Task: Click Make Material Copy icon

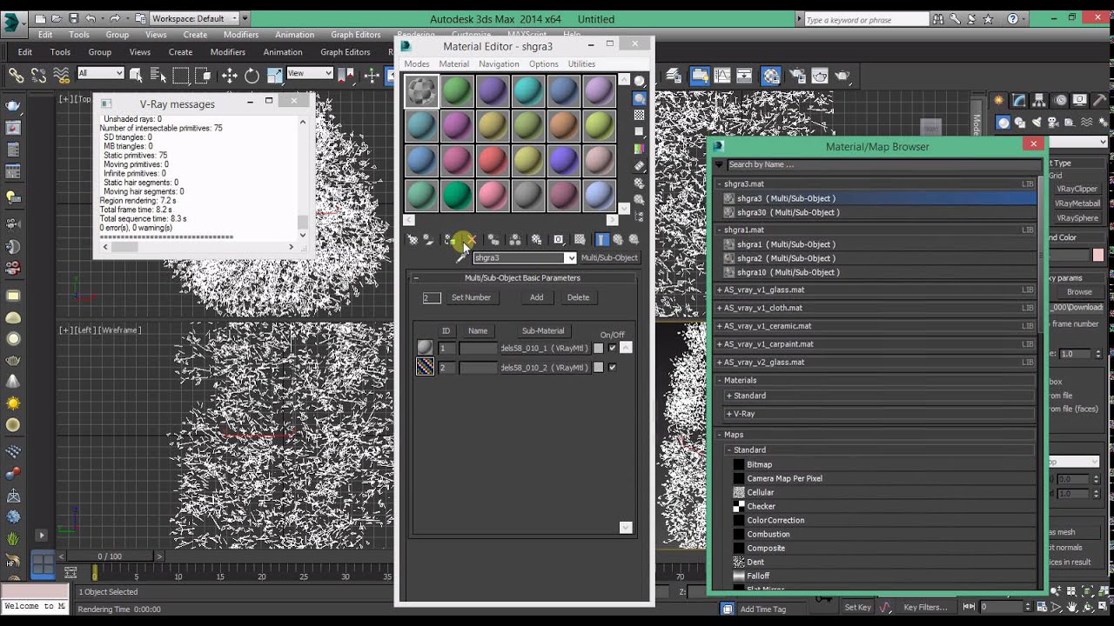Action: click(x=493, y=240)
